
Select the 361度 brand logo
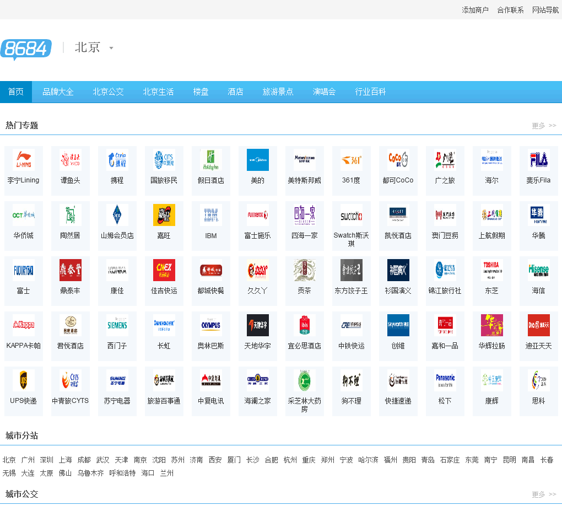352,159
